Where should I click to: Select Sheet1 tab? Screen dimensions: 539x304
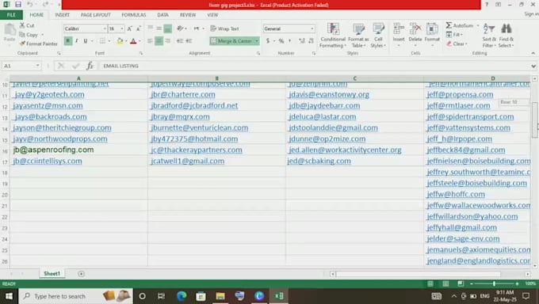pos(52,274)
